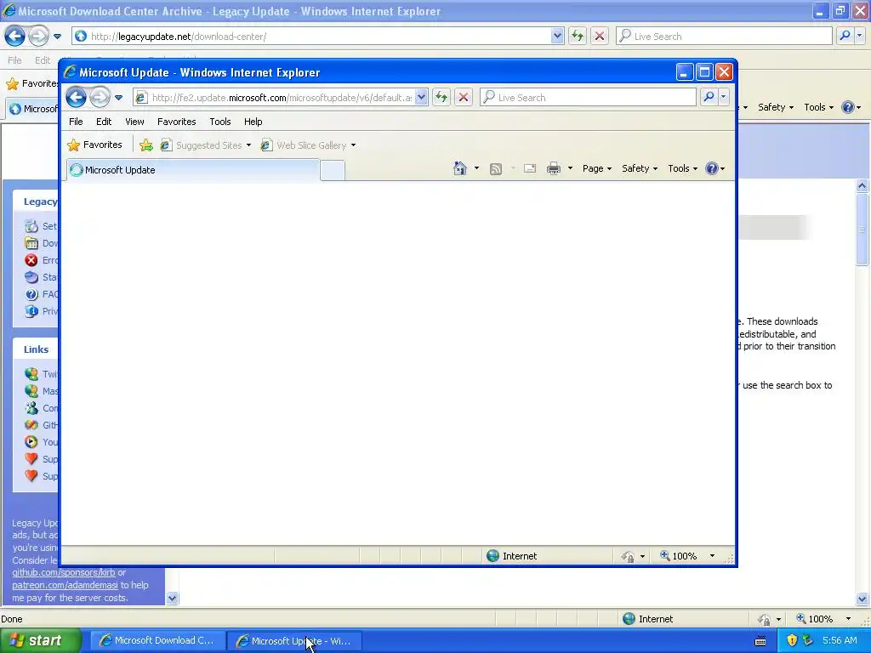Click the RSS feeds icon
Image resolution: width=871 pixels, height=653 pixels.
496,169
